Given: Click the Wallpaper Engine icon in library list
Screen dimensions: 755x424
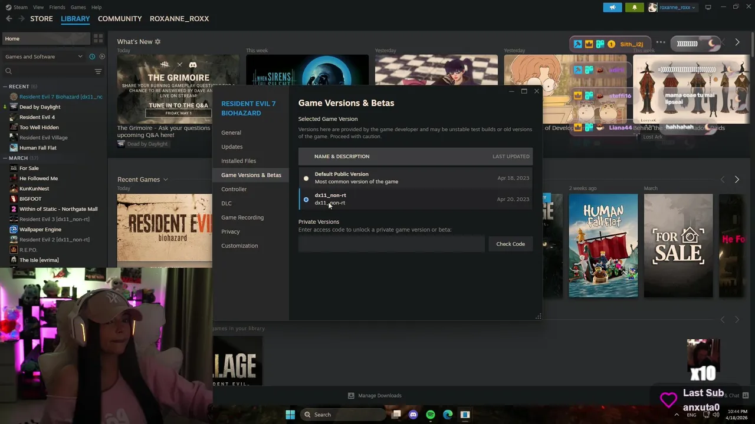Looking at the screenshot, I should (14, 229).
